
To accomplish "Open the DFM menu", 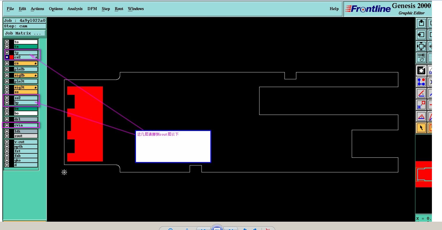I will point(92,9).
